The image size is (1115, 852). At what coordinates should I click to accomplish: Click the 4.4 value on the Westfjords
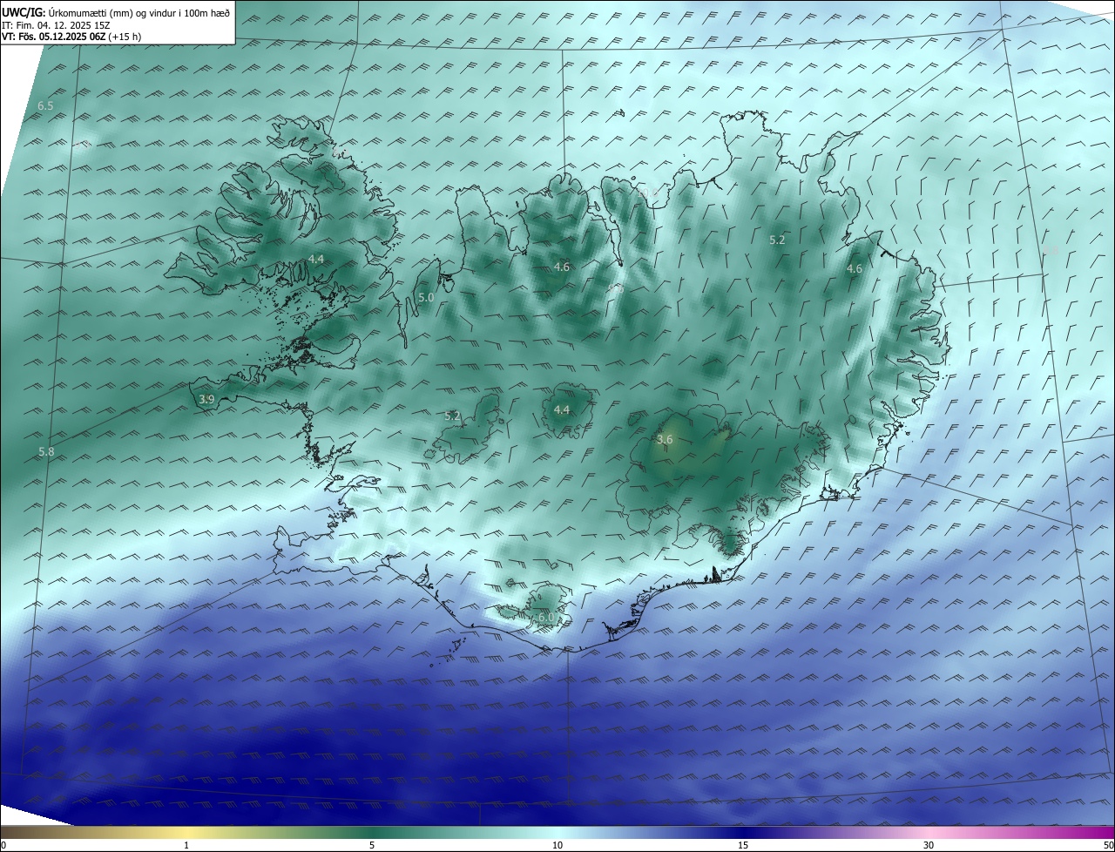316,259
